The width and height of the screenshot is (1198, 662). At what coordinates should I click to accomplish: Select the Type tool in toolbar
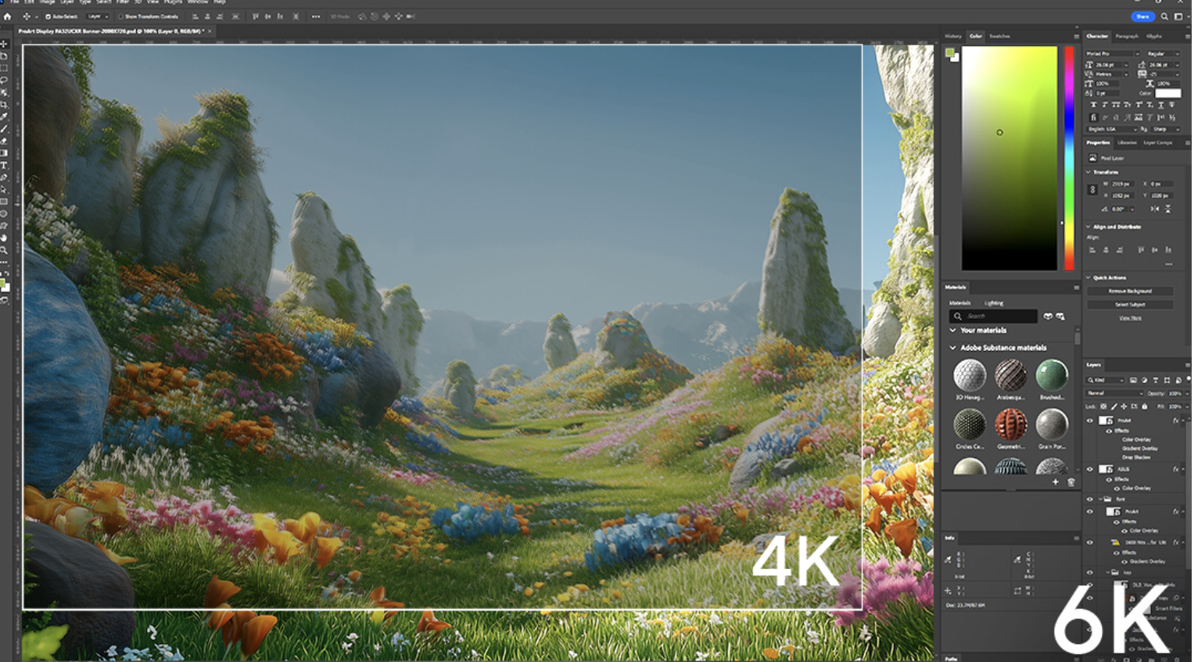point(4,166)
